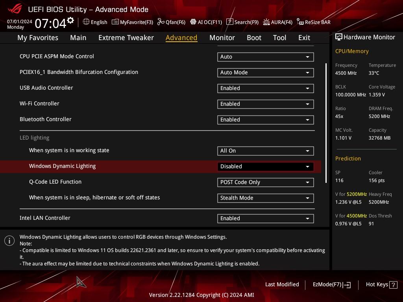This screenshot has height=302, width=403.
Task: Switch to Boot tab
Action: (254, 38)
